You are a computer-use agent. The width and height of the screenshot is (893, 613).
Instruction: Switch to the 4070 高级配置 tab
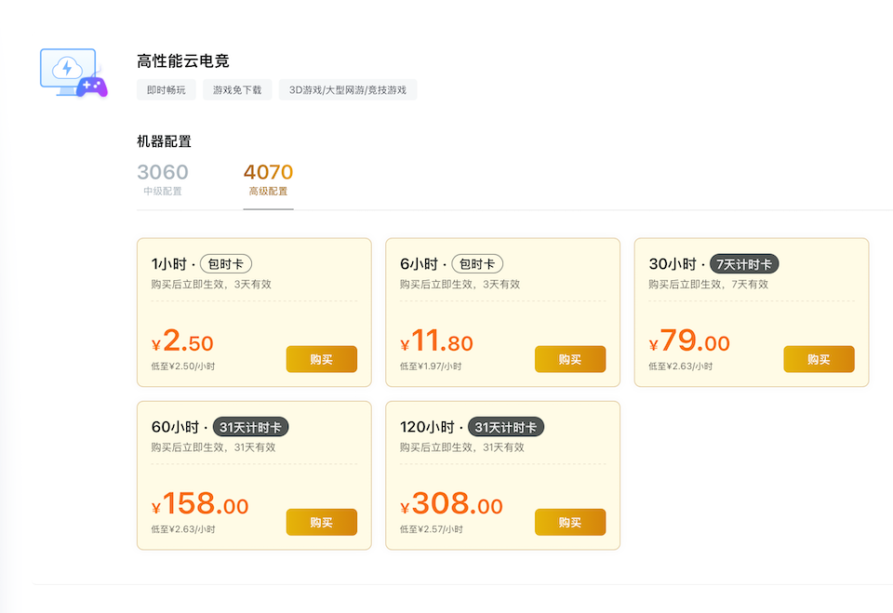tap(268, 180)
